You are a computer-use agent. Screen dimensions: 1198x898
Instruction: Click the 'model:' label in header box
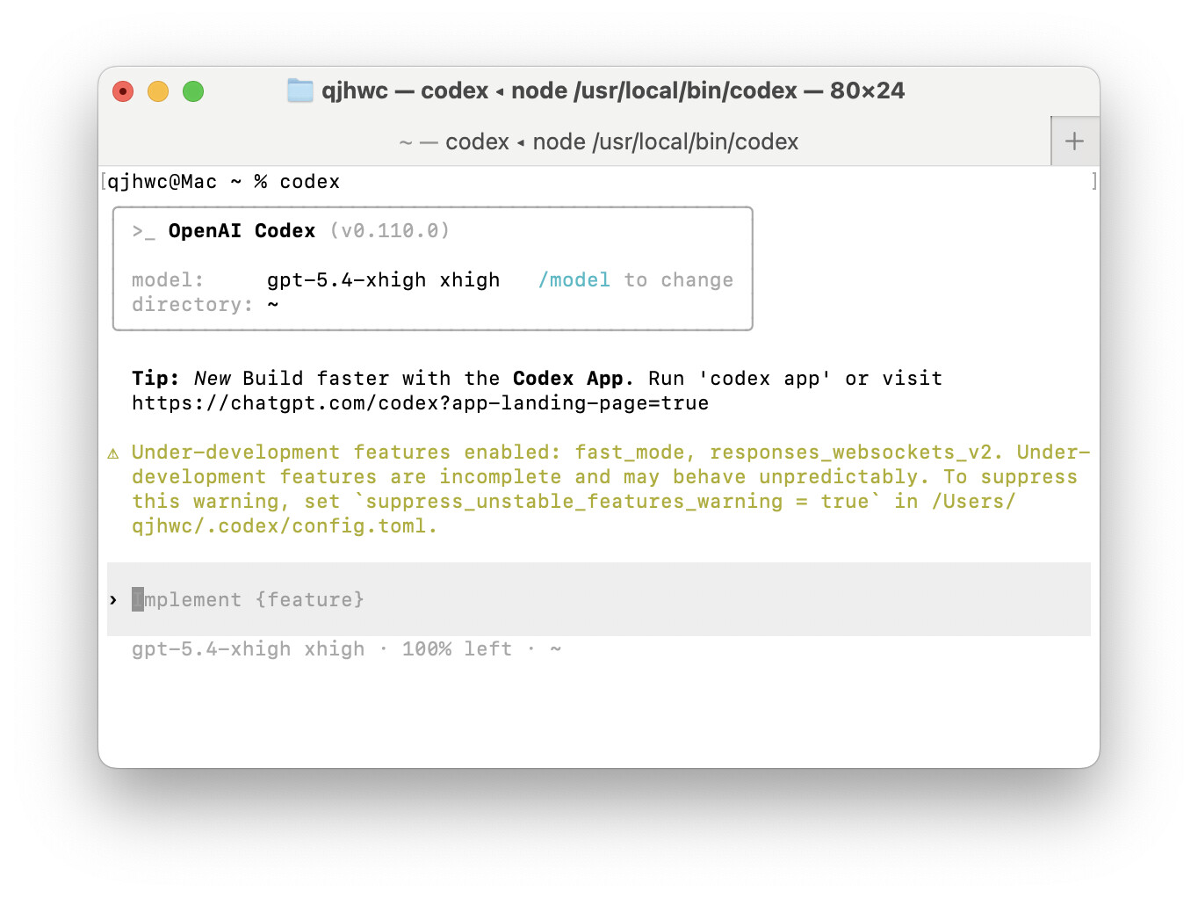point(168,280)
